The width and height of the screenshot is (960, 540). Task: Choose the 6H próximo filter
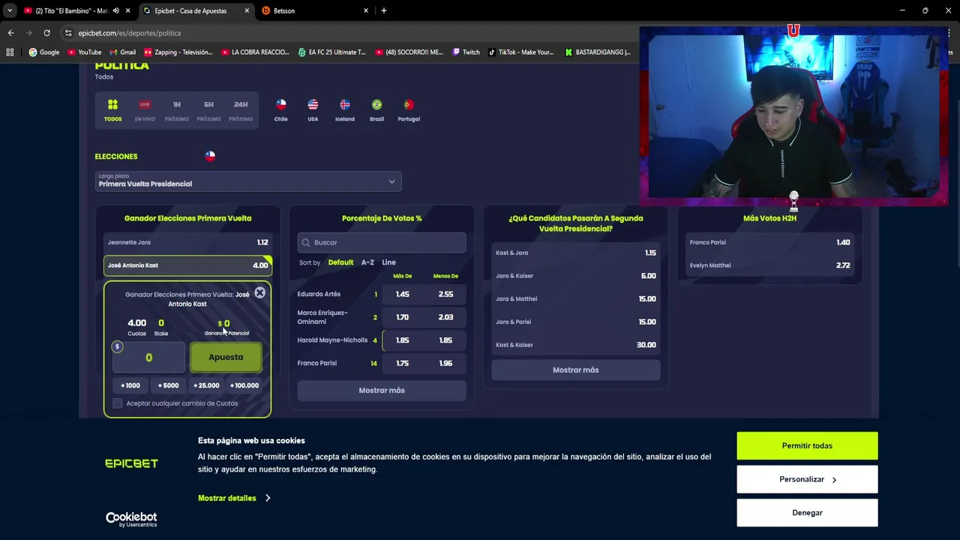pos(208,110)
